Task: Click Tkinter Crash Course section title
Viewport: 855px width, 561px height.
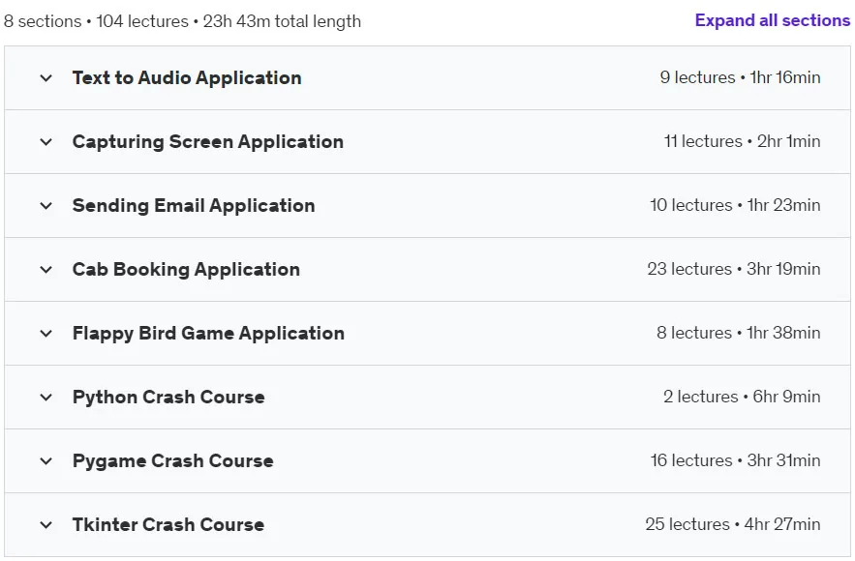Action: 168,524
